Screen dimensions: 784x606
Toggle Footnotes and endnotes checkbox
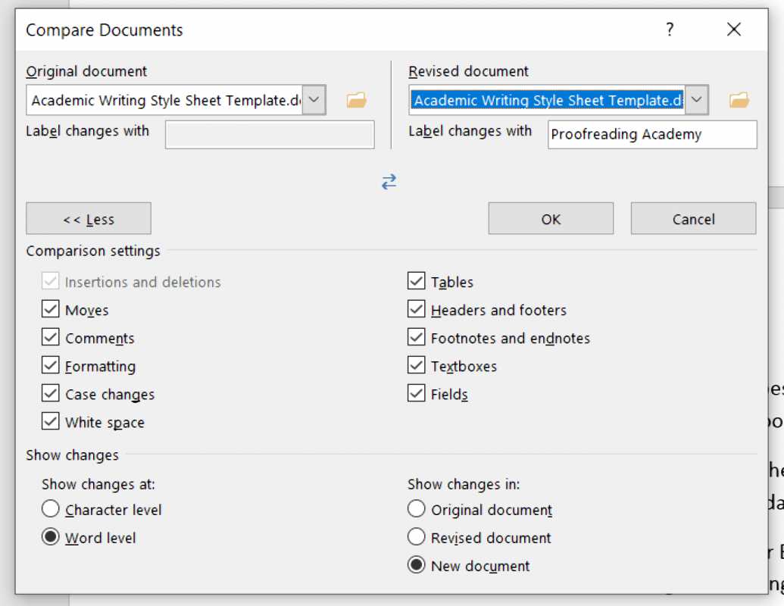click(x=417, y=338)
